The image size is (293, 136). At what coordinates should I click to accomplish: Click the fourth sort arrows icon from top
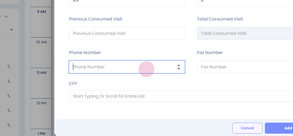(x=9, y=110)
